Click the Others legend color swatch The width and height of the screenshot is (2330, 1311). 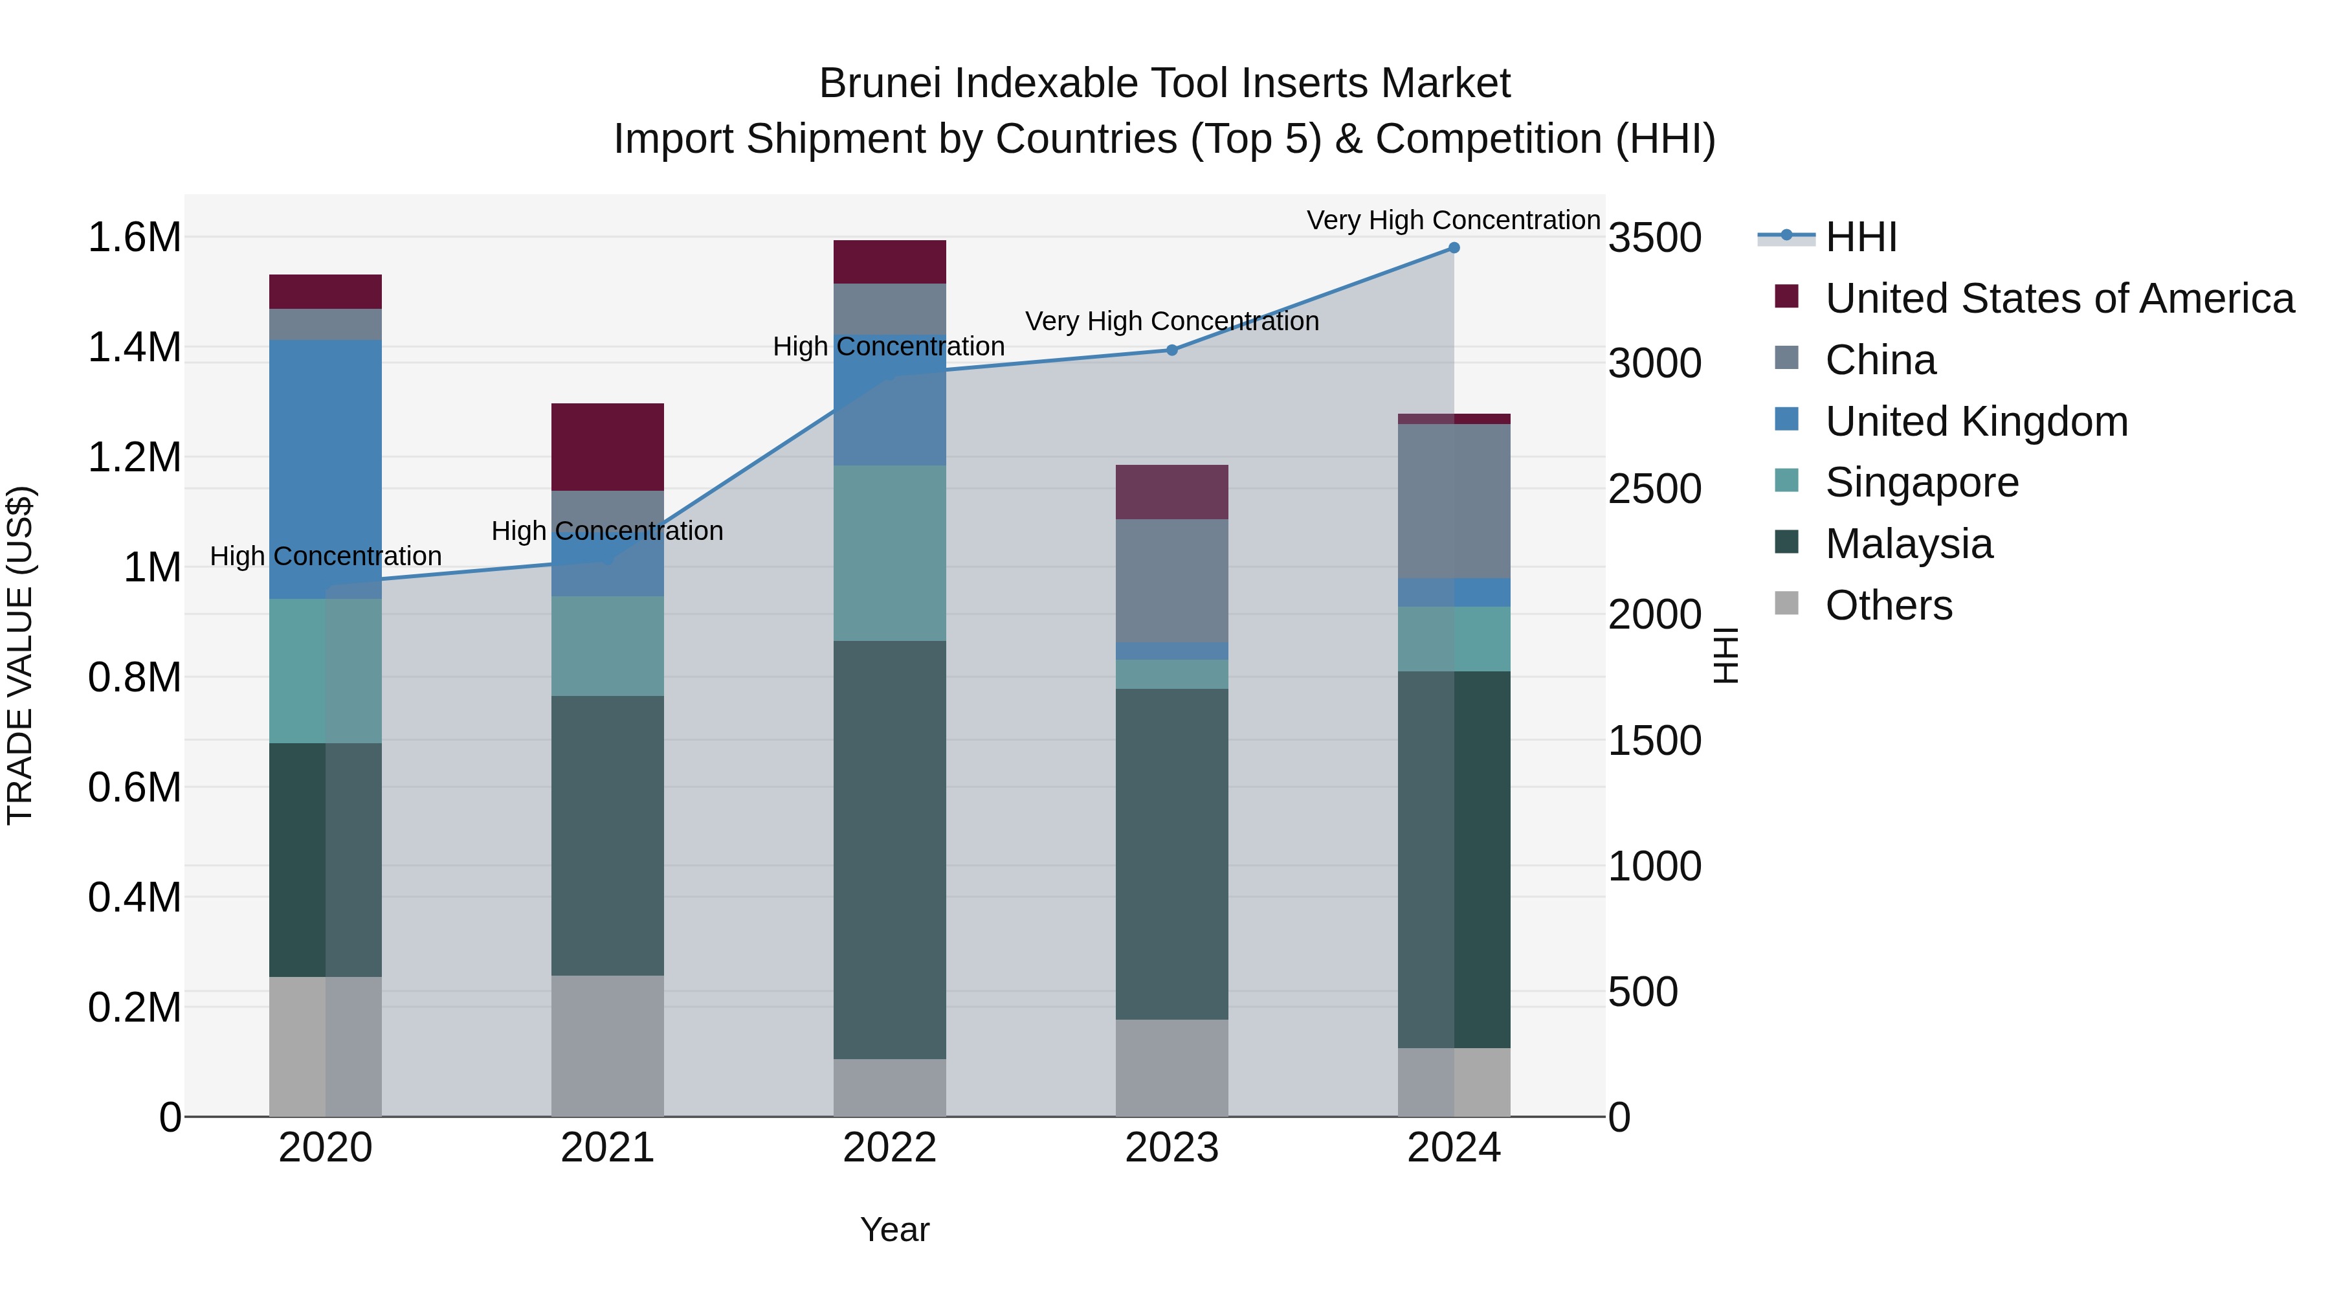click(x=1786, y=603)
